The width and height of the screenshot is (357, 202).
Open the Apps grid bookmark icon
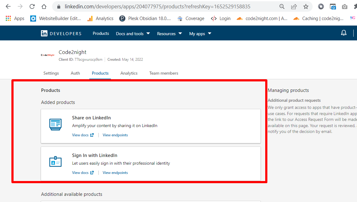coord(8,19)
